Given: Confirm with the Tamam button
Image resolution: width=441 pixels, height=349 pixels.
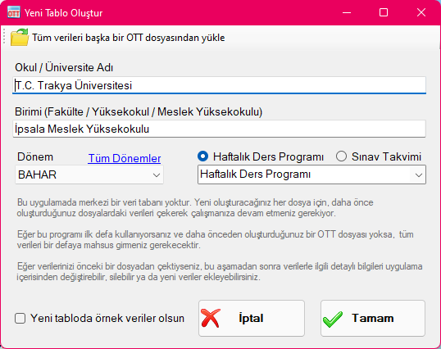Looking at the screenshot, I should coord(373,318).
